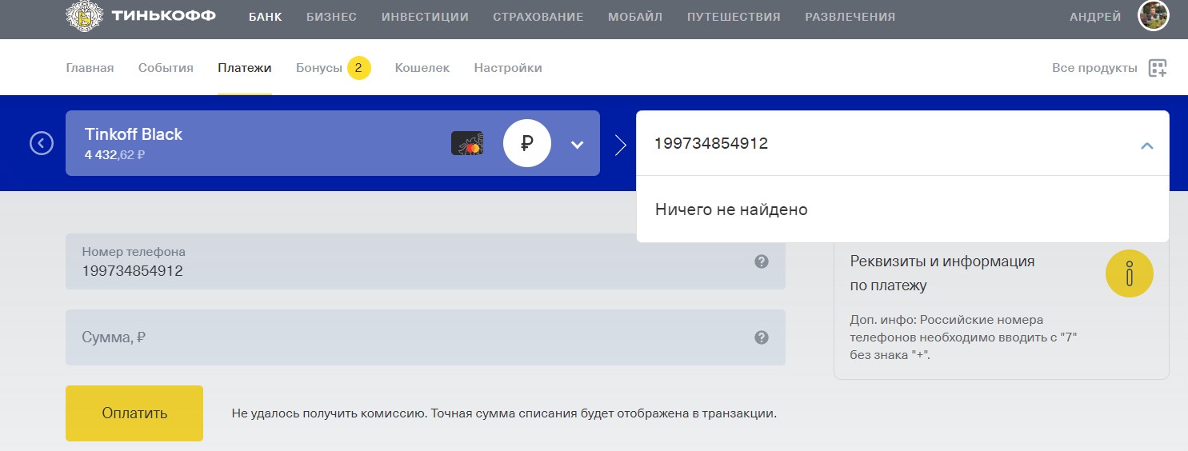Click the Оплатить button
Screen dimensions: 1188x451
(x=134, y=413)
